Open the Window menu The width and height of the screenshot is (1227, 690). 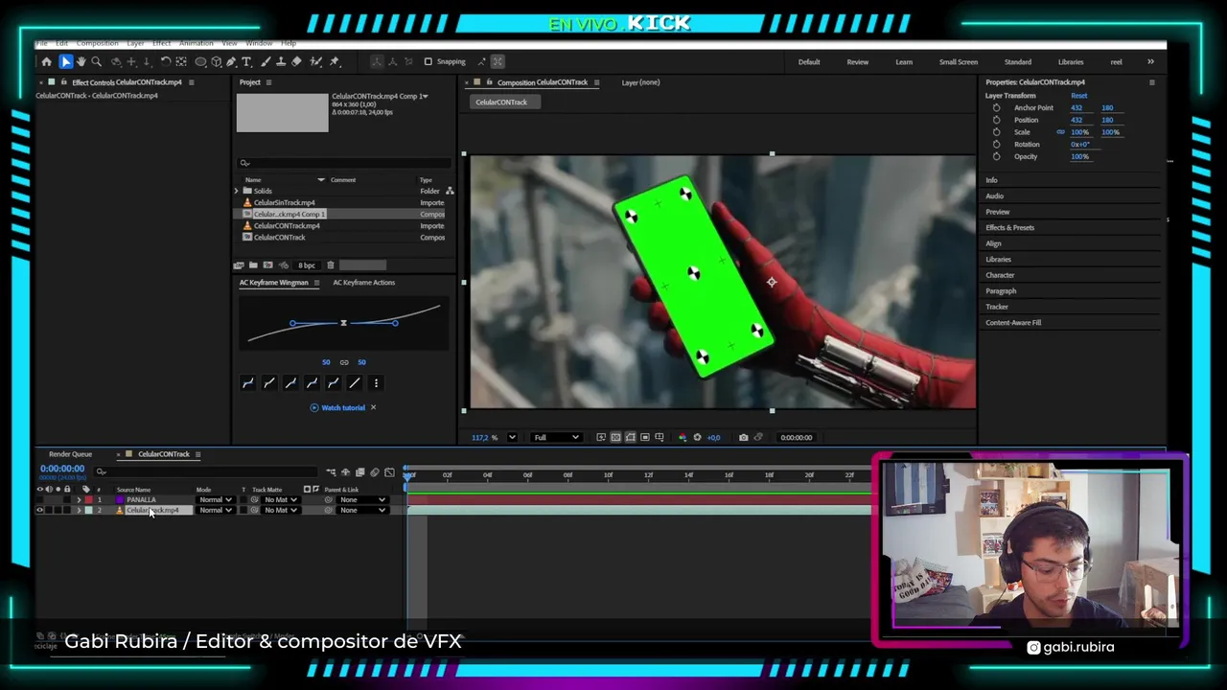click(259, 43)
